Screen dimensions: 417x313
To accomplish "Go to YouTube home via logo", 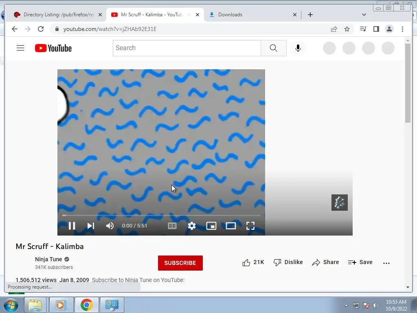I will (53, 48).
